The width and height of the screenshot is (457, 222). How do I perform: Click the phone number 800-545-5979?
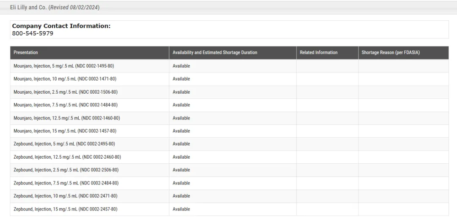[33, 33]
